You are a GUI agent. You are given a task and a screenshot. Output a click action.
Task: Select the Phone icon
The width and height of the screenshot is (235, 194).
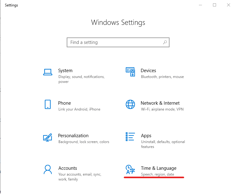click(x=48, y=104)
